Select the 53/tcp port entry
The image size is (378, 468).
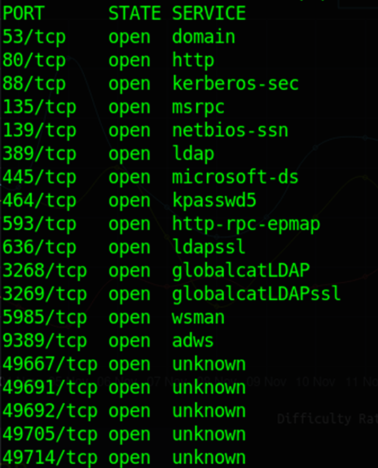click(34, 38)
